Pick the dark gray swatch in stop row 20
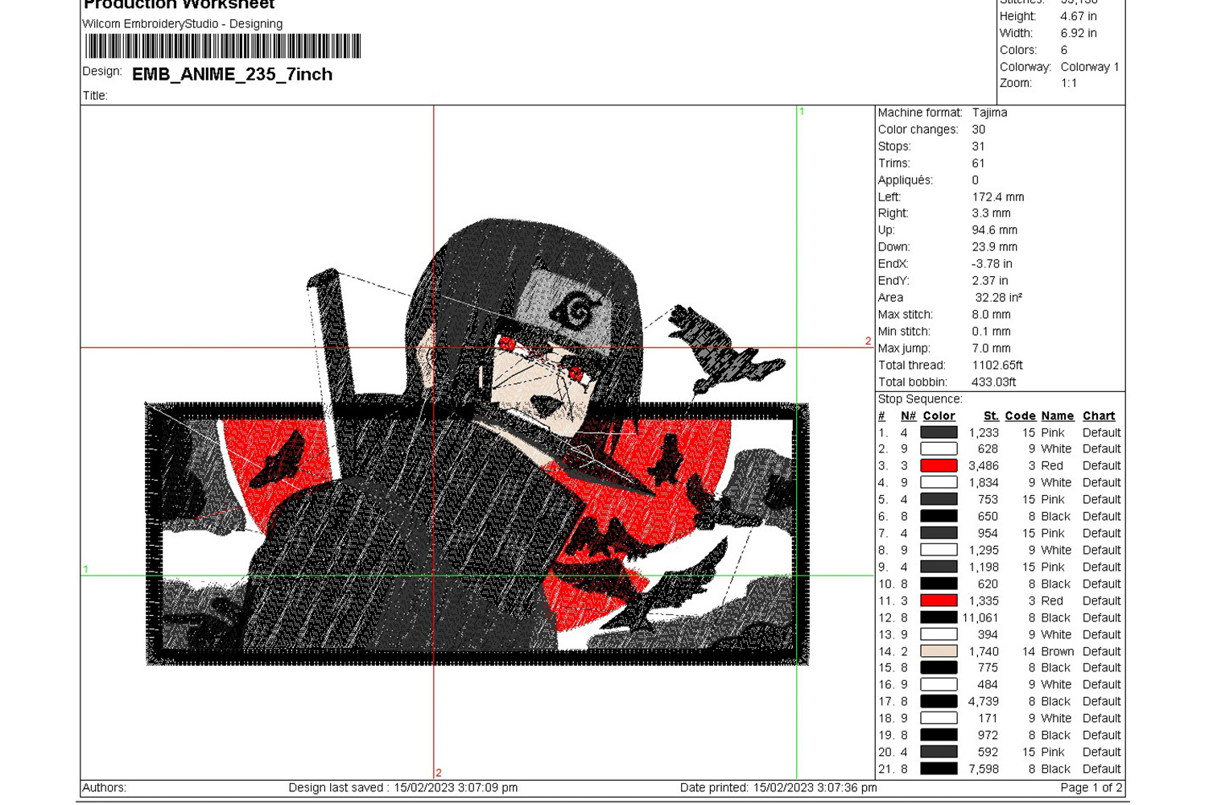Image resolution: width=1209 pixels, height=805 pixels. tap(939, 752)
